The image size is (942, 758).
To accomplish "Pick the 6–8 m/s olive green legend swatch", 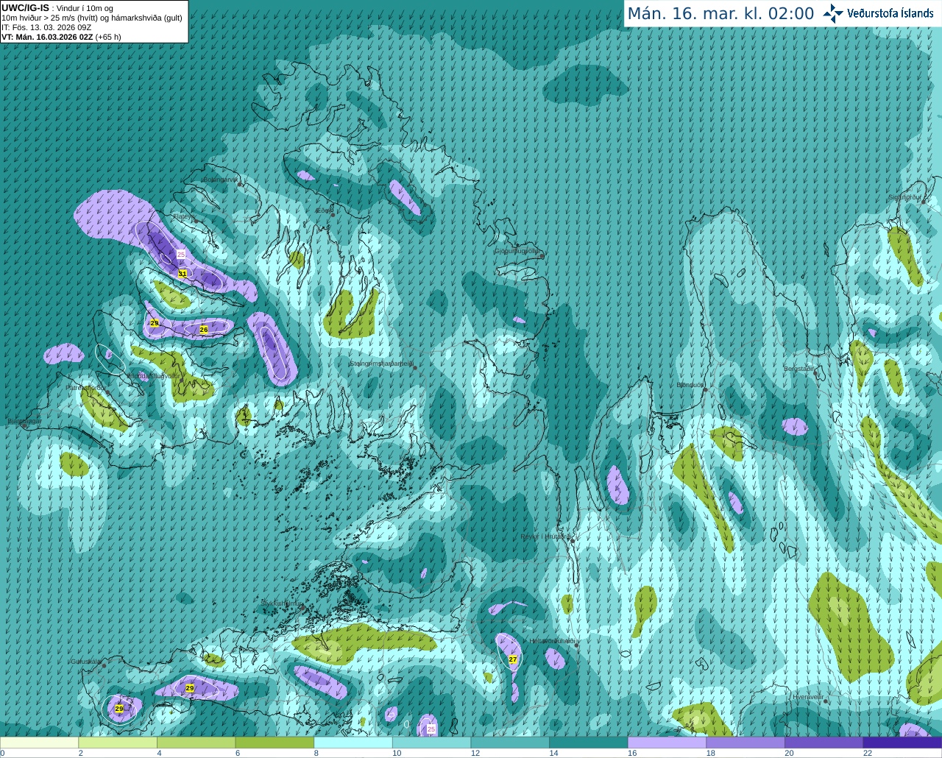I will (275, 743).
